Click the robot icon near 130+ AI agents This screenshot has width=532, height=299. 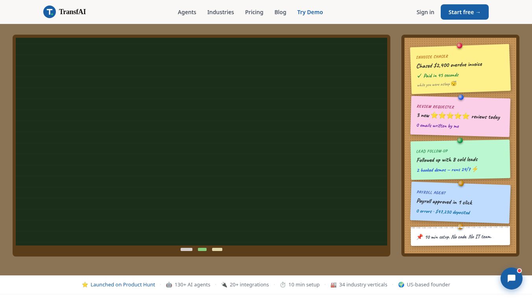pyautogui.click(x=169, y=284)
